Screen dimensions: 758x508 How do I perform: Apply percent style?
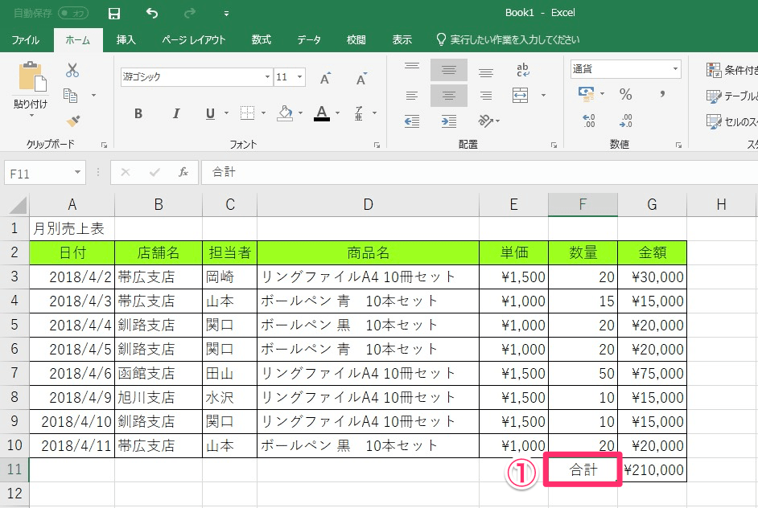coord(625,95)
